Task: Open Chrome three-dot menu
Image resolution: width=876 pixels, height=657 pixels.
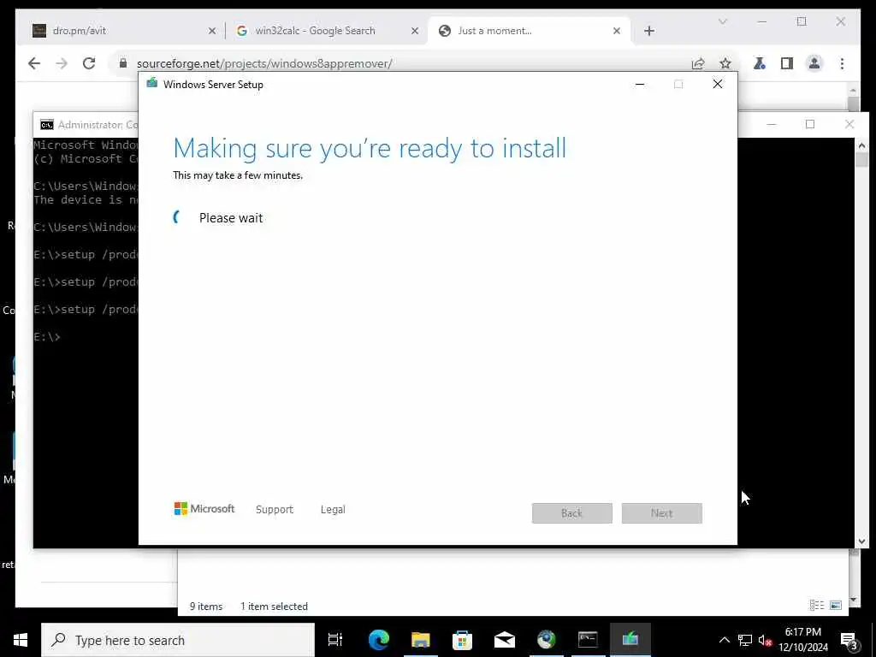Action: 842,63
